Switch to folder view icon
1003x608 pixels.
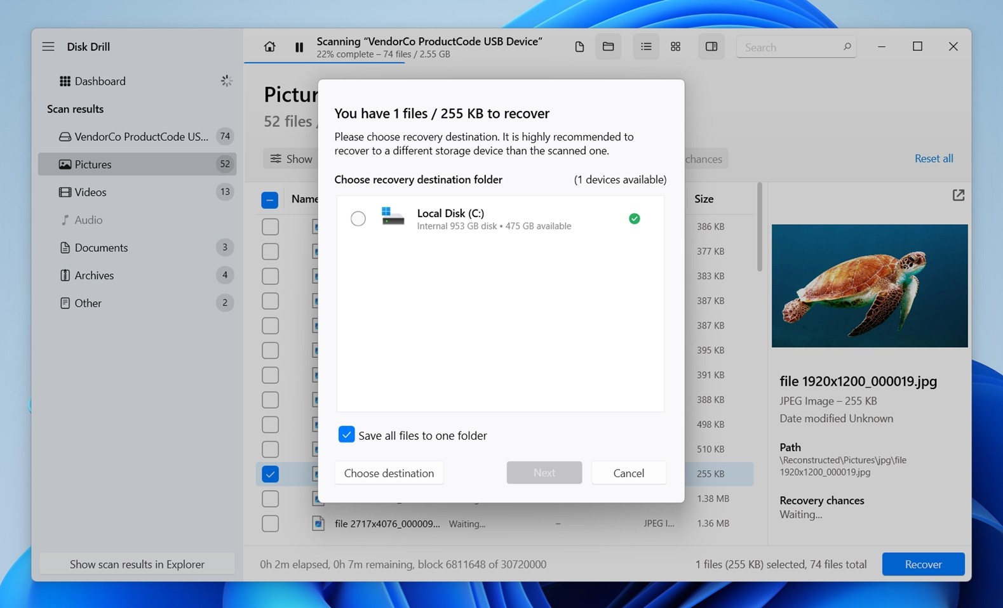(x=608, y=47)
